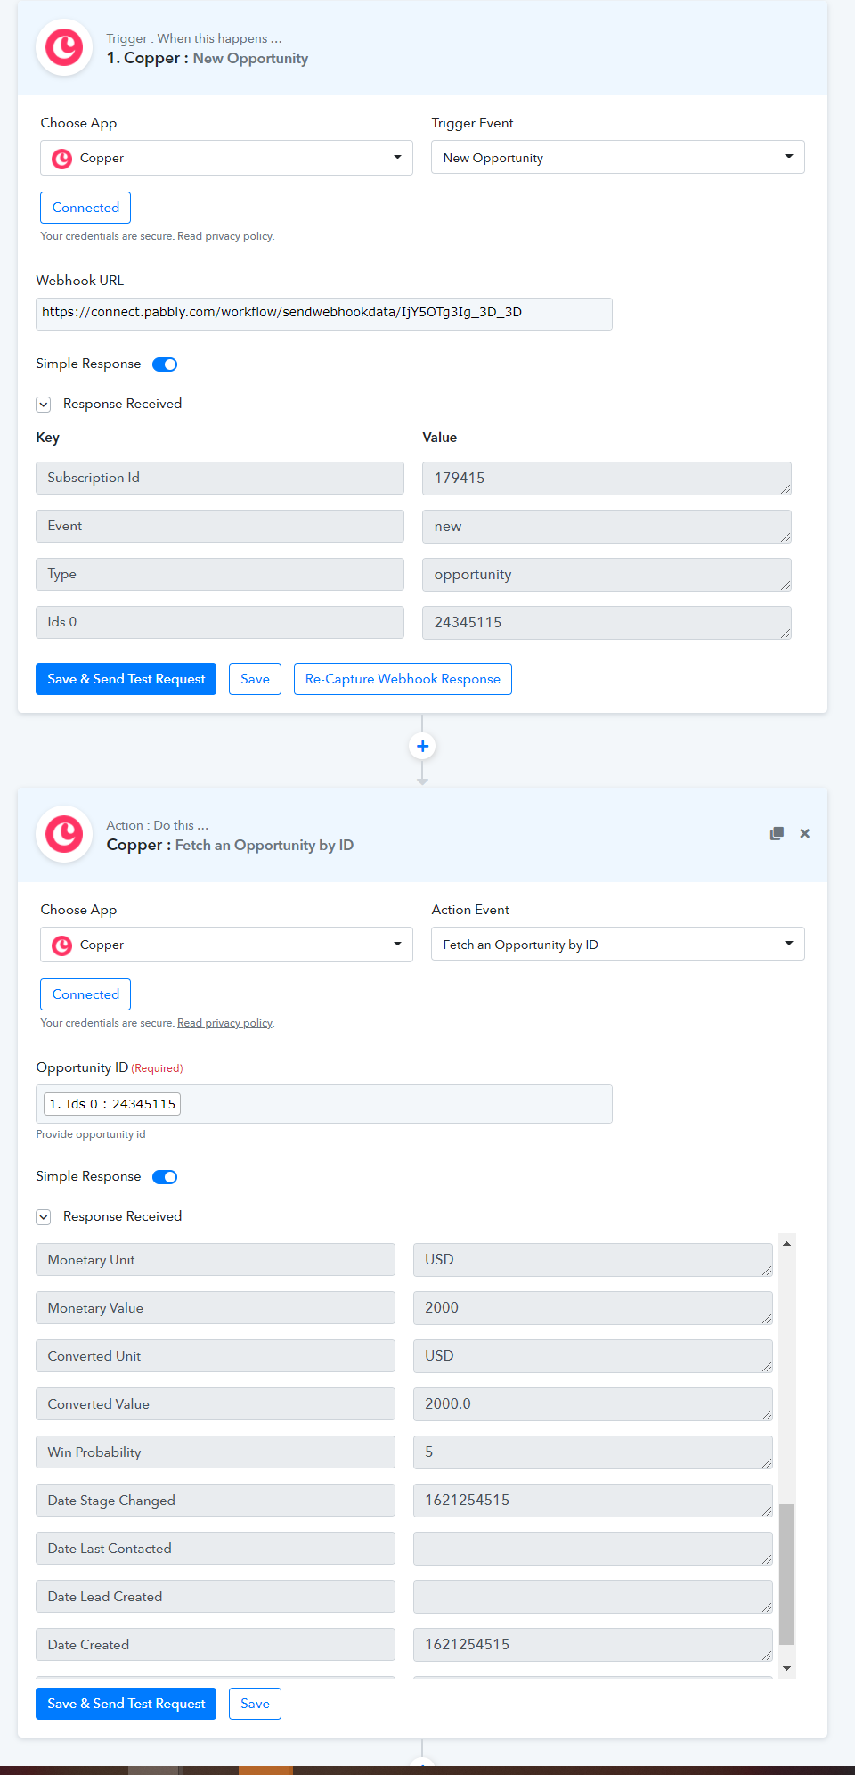The width and height of the screenshot is (855, 1775).
Task: Open the Action Event dropdown showing Fetch an Opportunity by ID
Action: click(x=618, y=944)
